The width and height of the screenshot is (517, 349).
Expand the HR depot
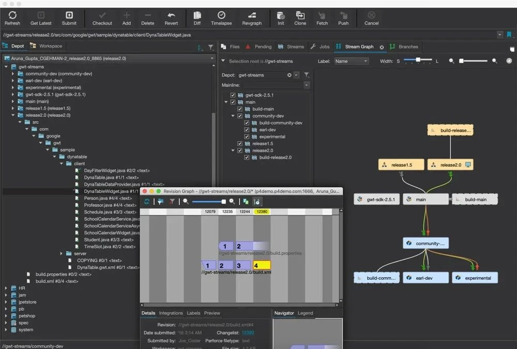[x=6, y=288]
